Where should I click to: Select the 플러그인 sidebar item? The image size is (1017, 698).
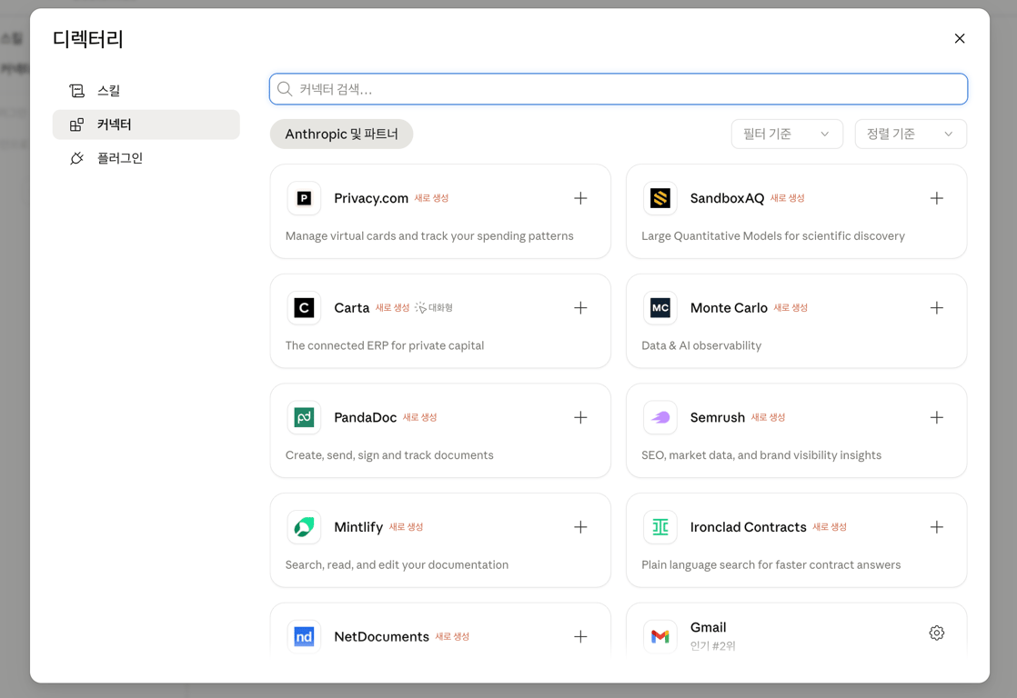tap(146, 158)
